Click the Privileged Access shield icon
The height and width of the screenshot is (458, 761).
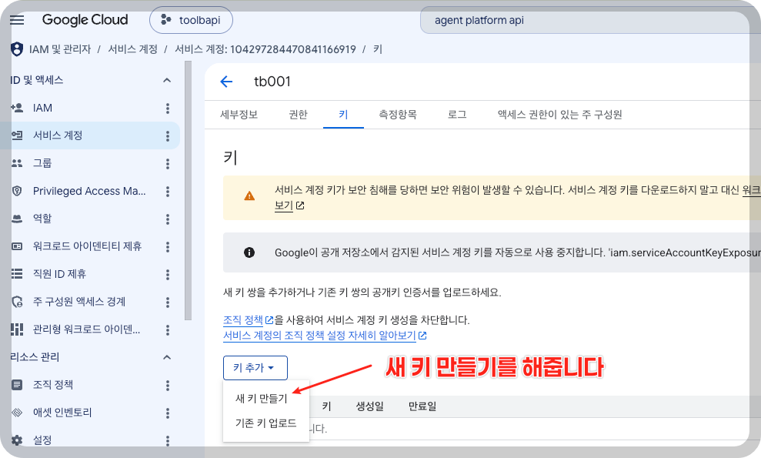pyautogui.click(x=17, y=191)
